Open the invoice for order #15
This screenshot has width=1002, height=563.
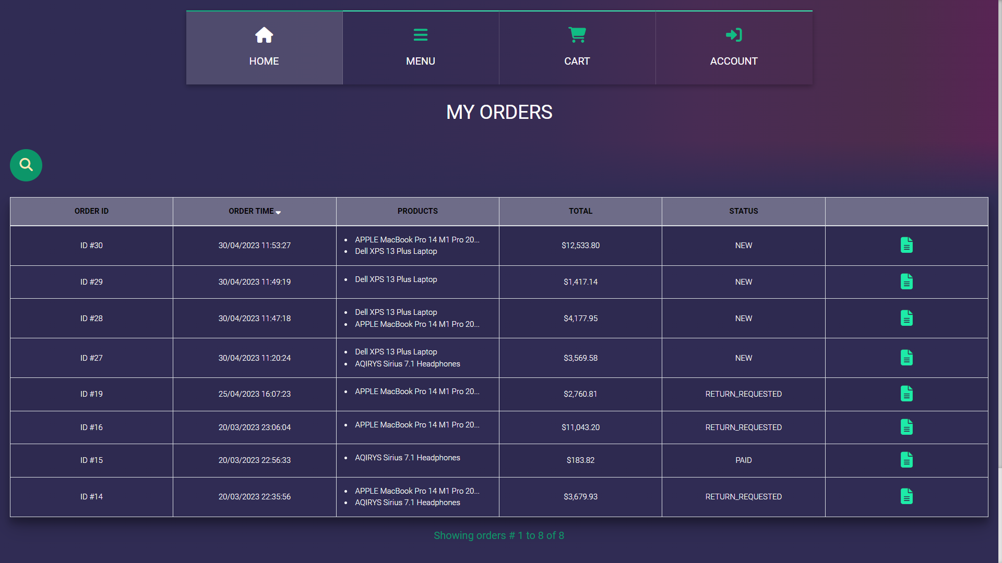click(x=906, y=459)
